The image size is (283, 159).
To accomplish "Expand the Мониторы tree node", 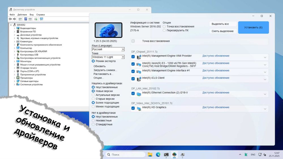I will tap(14, 61).
